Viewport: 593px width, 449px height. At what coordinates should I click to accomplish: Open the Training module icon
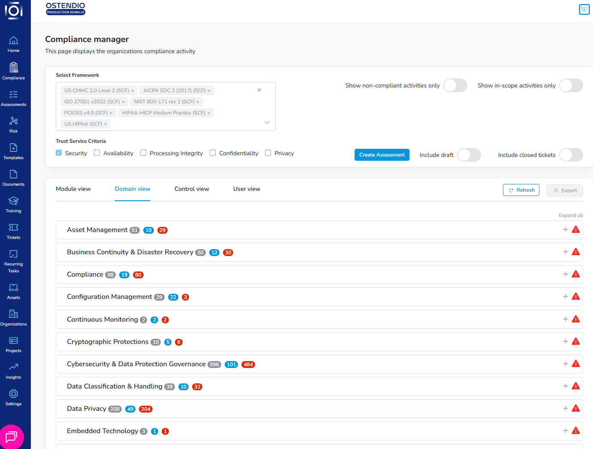(x=13, y=201)
